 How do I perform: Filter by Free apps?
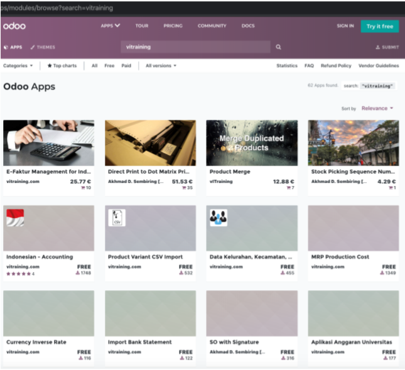click(x=109, y=65)
